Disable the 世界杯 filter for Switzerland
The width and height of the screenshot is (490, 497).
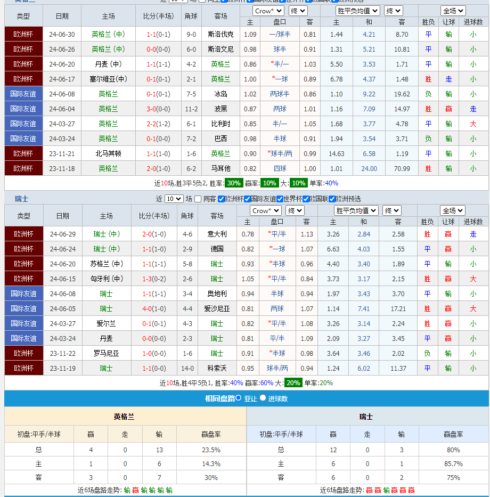click(280, 199)
